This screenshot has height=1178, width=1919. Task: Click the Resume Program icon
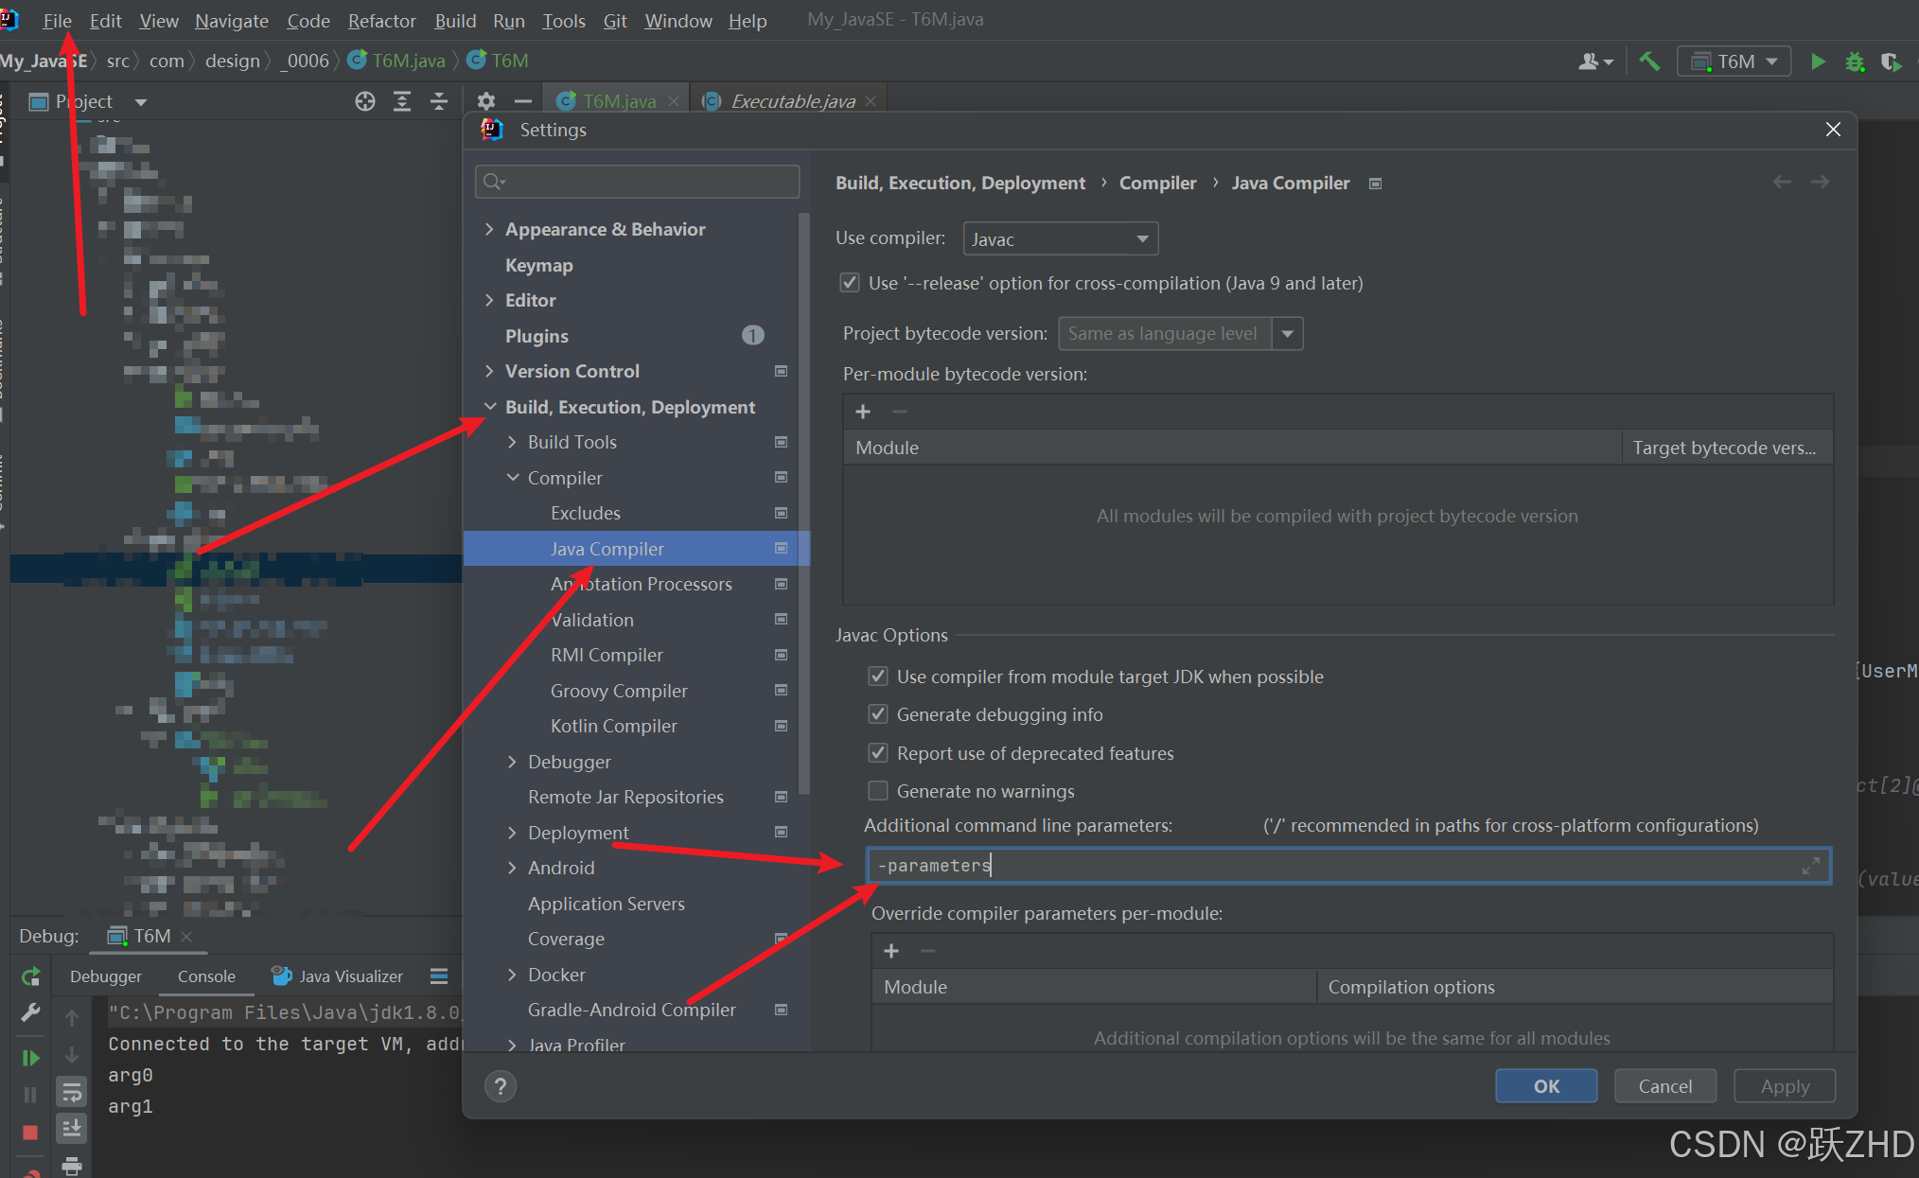click(x=30, y=1057)
